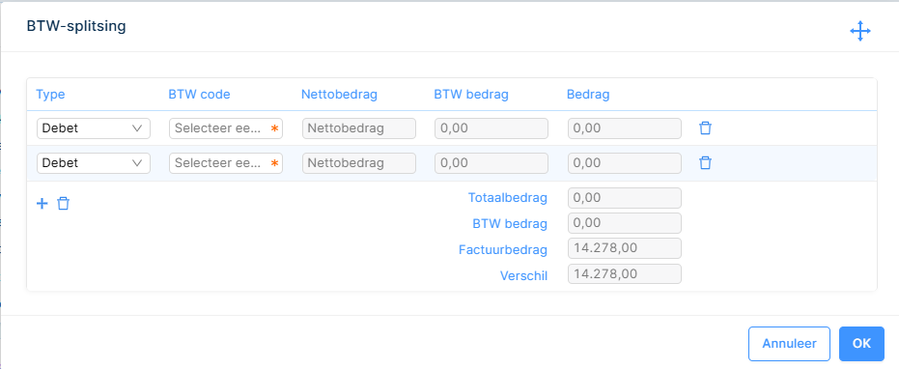Click the move dialog arrows icon

tap(860, 31)
